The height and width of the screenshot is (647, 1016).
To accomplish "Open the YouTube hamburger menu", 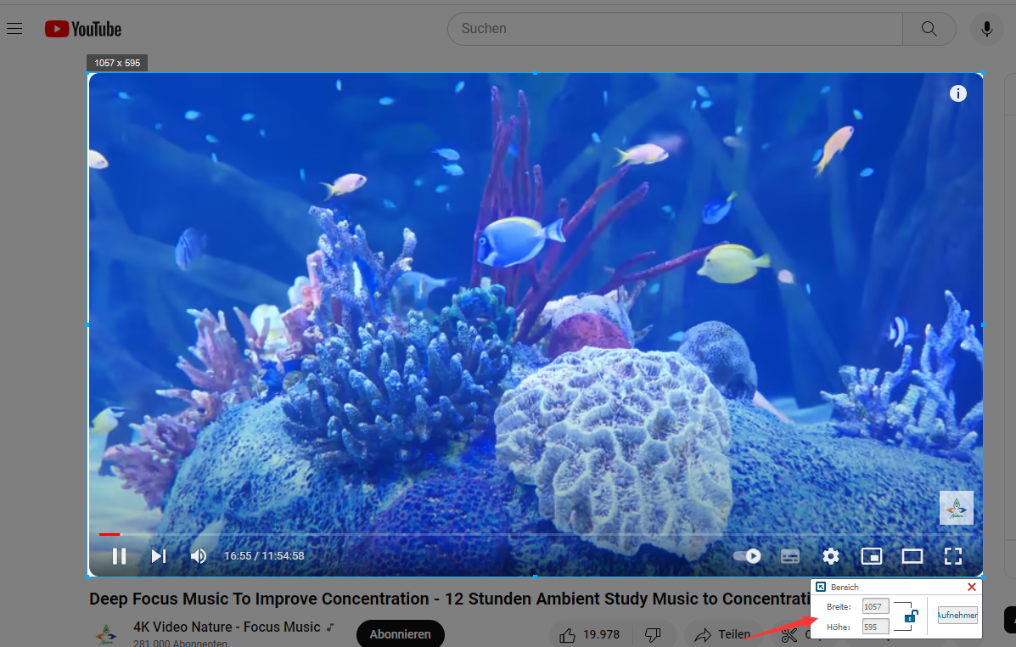I will pyautogui.click(x=14, y=29).
